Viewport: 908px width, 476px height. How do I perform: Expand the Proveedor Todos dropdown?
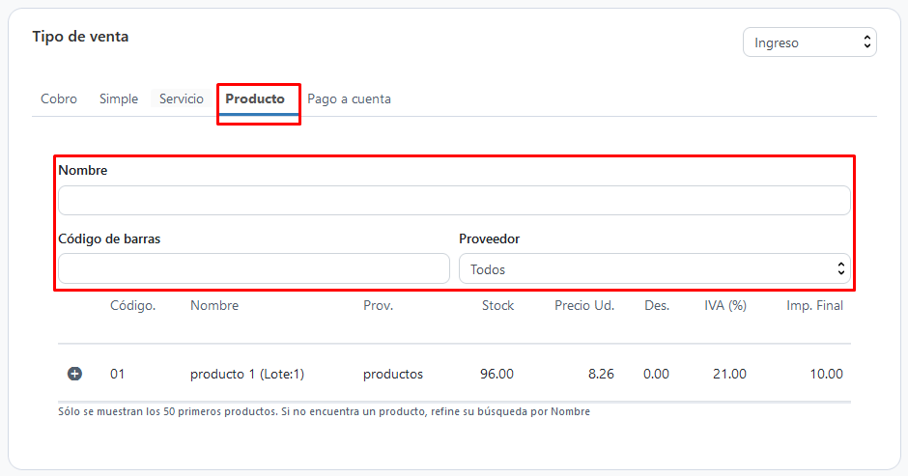(x=654, y=268)
